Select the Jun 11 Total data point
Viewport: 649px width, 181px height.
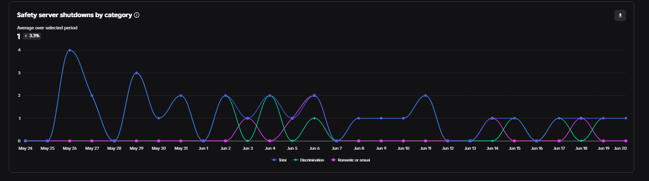426,95
